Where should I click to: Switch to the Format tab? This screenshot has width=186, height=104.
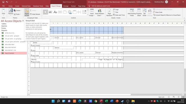coord(73,6)
